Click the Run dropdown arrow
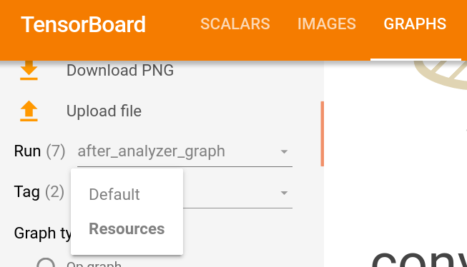The width and height of the screenshot is (467, 267). click(x=284, y=151)
